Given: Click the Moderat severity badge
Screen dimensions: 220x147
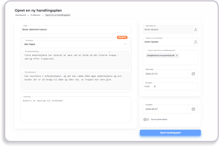Looking at the screenshot, I should click(x=122, y=37).
